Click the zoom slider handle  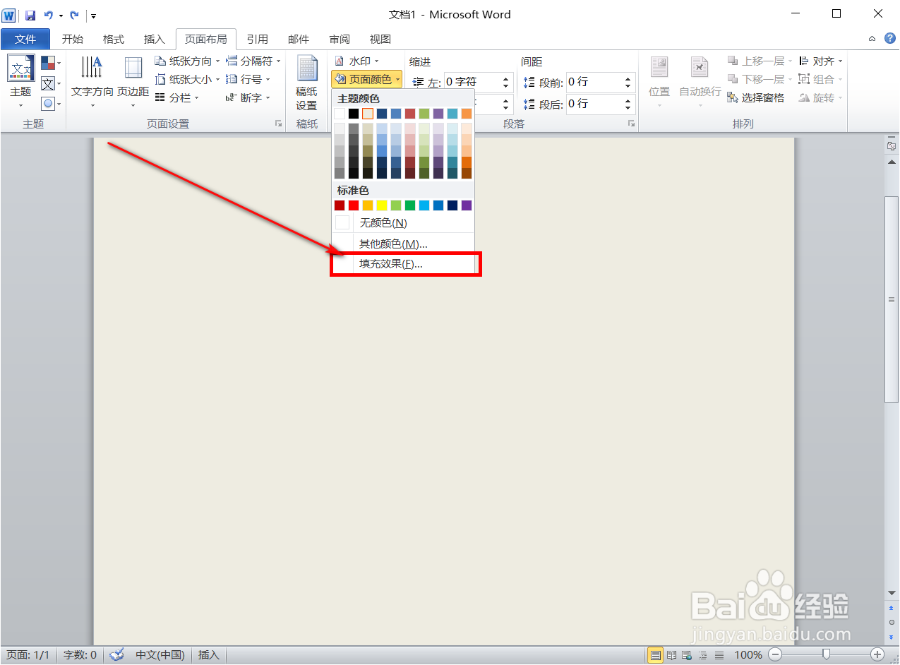coord(826,655)
